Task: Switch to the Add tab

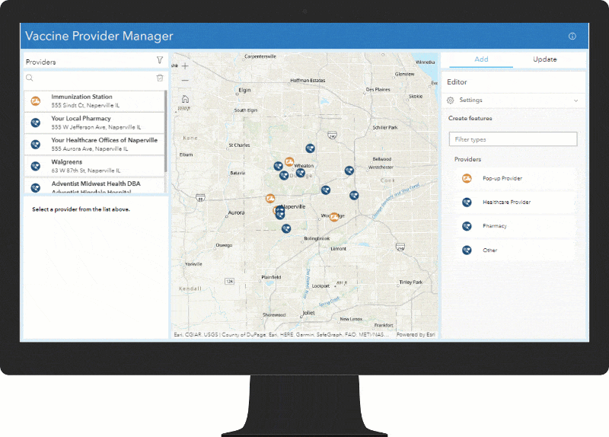Action: point(481,59)
